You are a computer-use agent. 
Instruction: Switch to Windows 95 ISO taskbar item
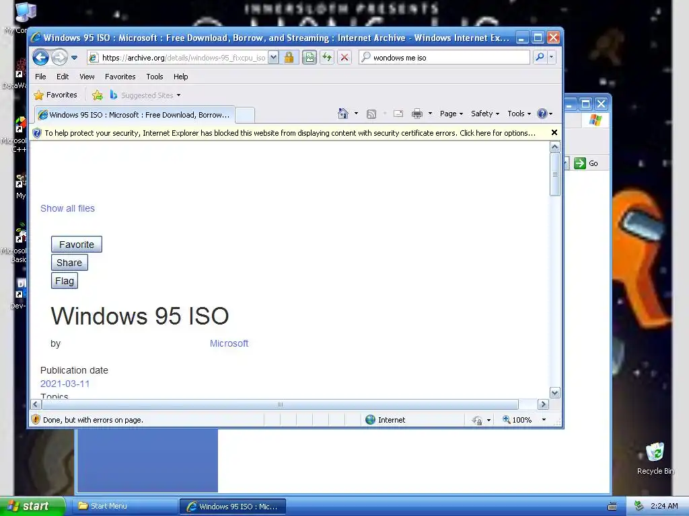(x=232, y=507)
